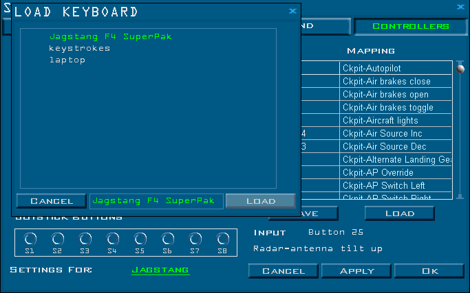This screenshot has height=293, width=470.
Task: Click the S1 joystick button indicator
Action: coord(30,239)
